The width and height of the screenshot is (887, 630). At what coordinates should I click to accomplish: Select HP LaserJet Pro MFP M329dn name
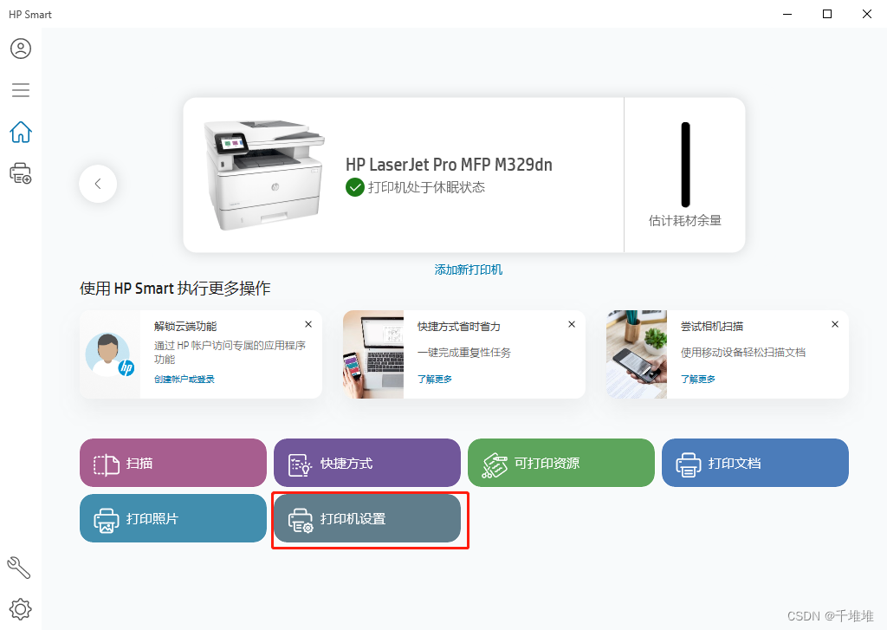coord(449,165)
